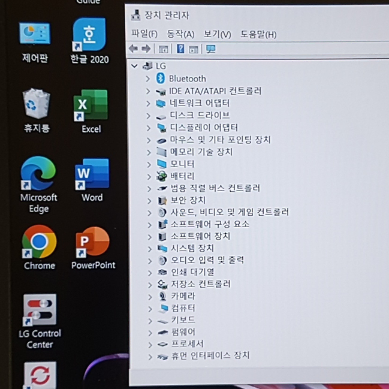This screenshot has width=389, height=389.
Task: Click the show/hide console tree toolbar icon
Action: pos(164,49)
